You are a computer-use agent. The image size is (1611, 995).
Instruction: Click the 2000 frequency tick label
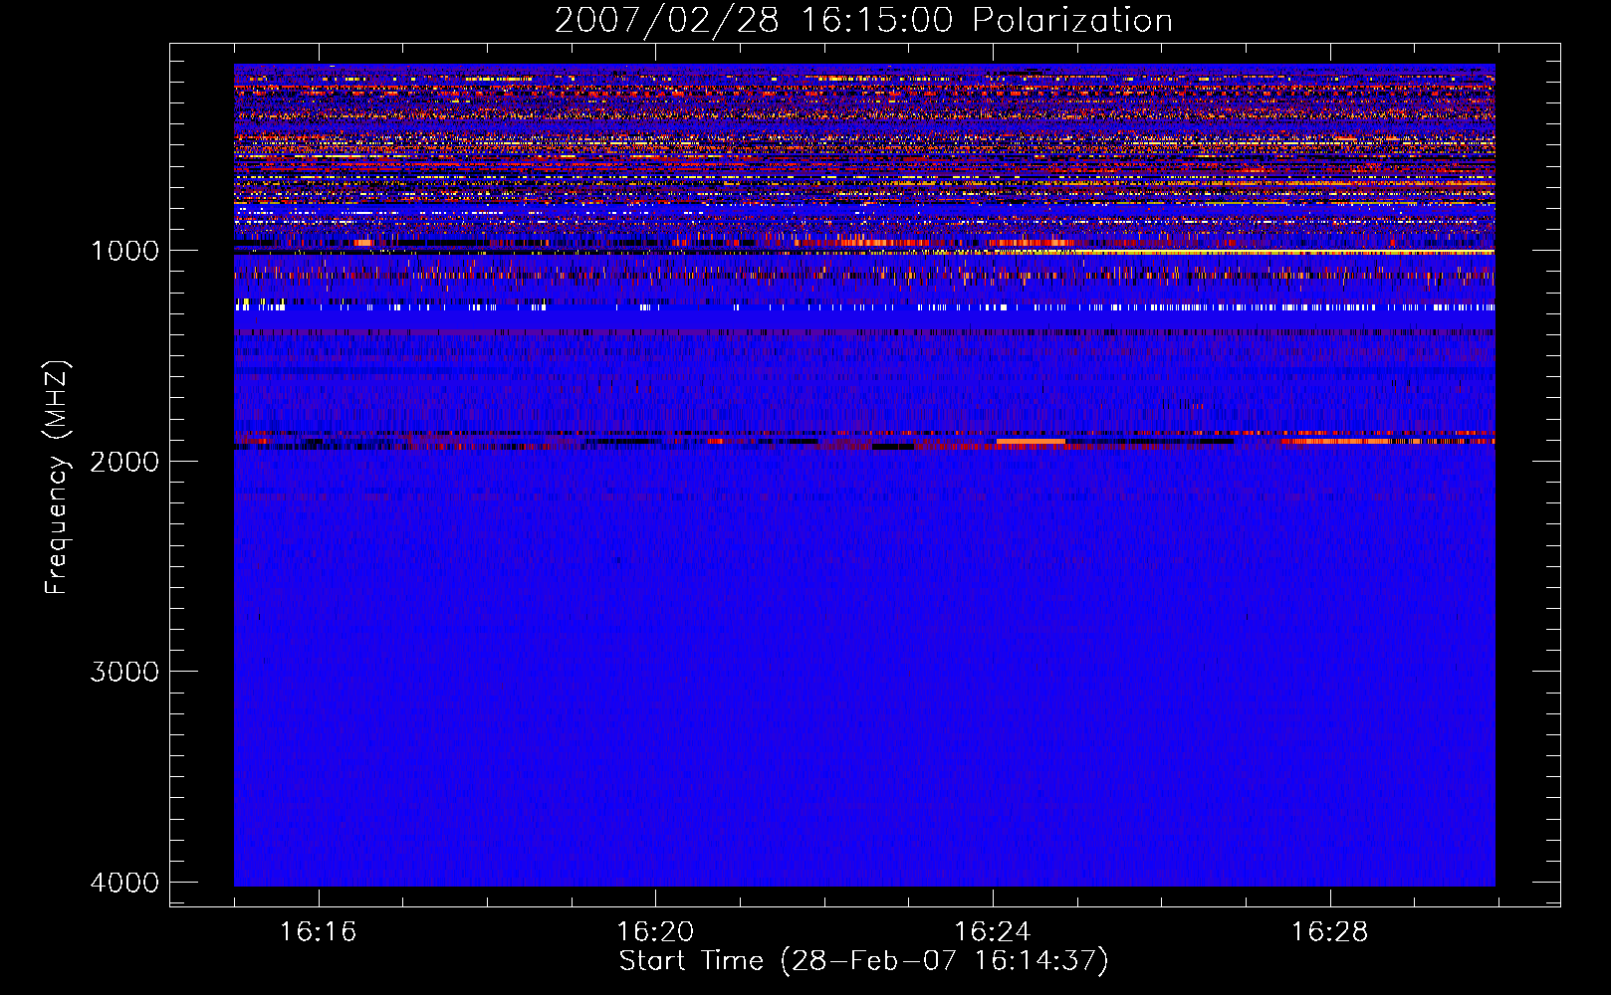coord(124,462)
